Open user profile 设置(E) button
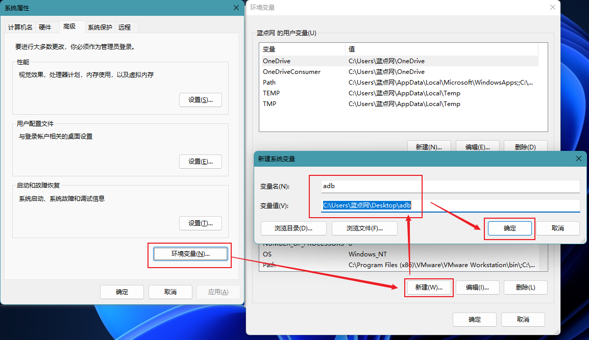 coord(200,162)
